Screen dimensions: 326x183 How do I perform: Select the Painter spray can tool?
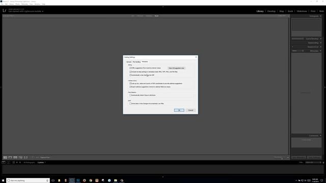(33, 158)
